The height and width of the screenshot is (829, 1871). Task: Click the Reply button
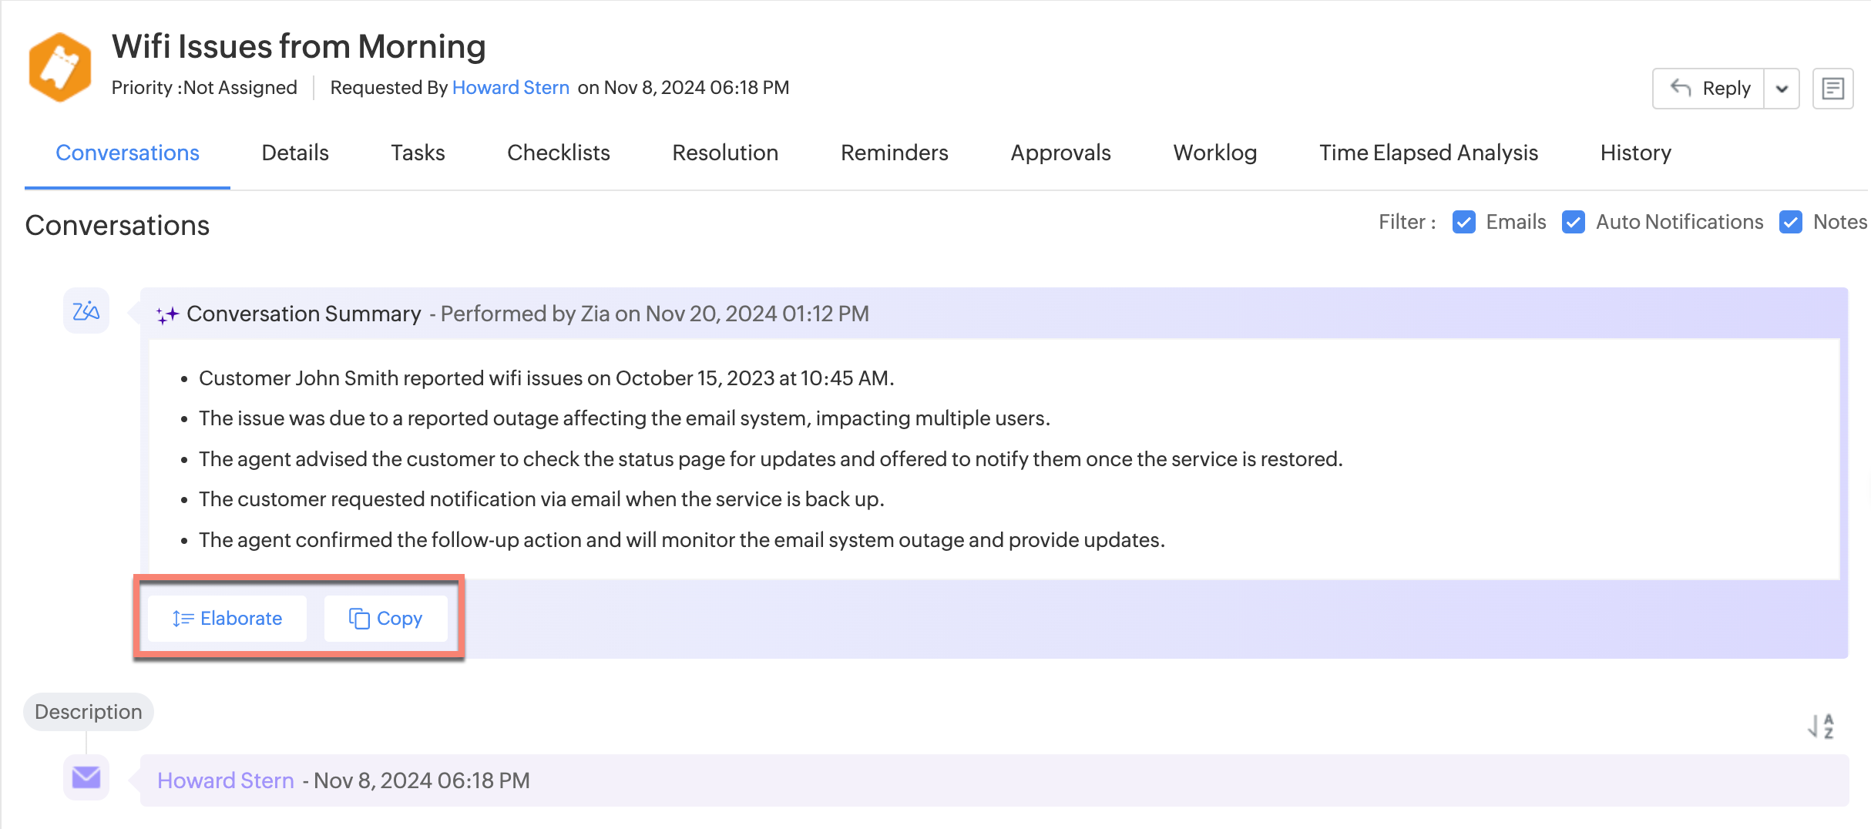coord(1708,89)
